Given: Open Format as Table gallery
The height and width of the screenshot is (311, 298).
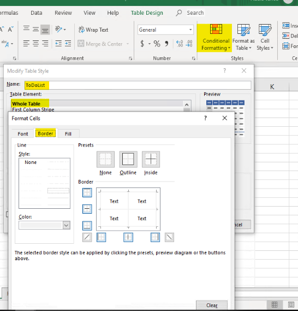Looking at the screenshot, I should coord(243,38).
